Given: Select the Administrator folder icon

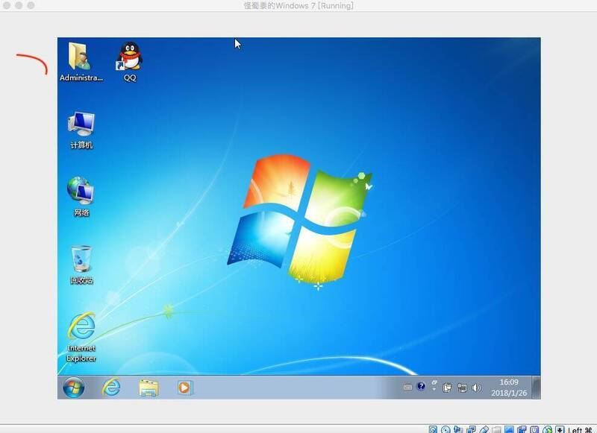Looking at the screenshot, I should coord(80,58).
